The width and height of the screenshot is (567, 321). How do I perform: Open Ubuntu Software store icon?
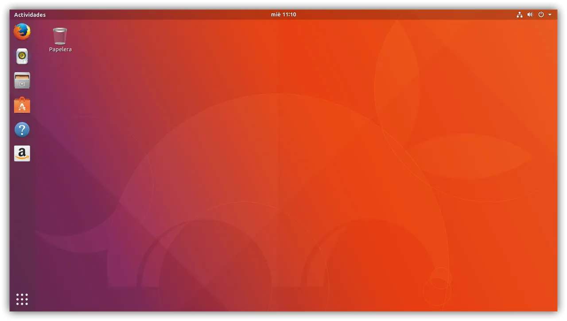[x=22, y=105]
